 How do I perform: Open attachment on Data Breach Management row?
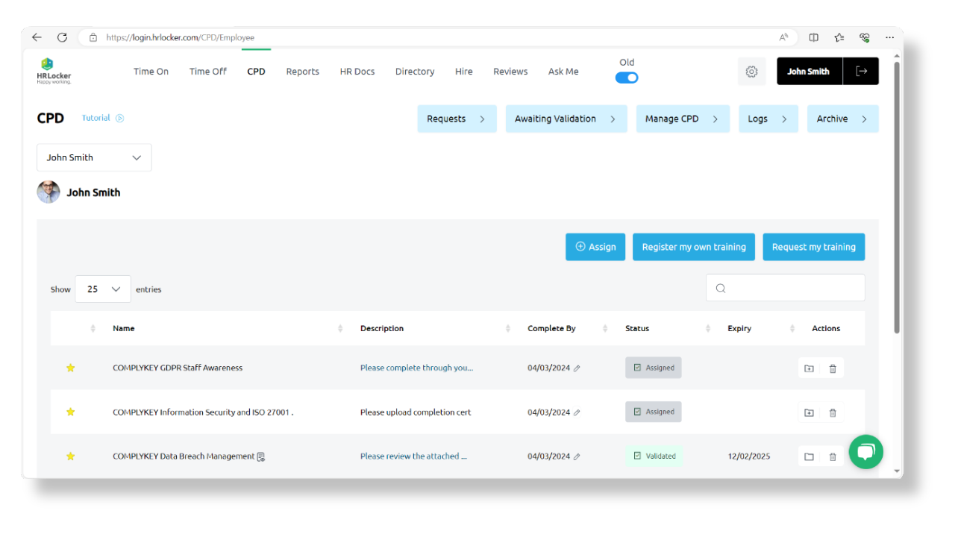tap(260, 456)
